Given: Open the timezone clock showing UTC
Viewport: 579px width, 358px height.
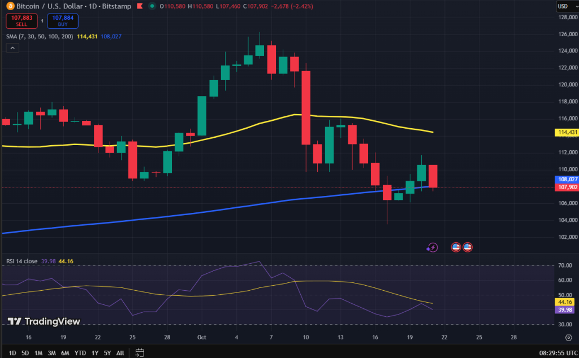Looking at the screenshot, I should [x=558, y=353].
